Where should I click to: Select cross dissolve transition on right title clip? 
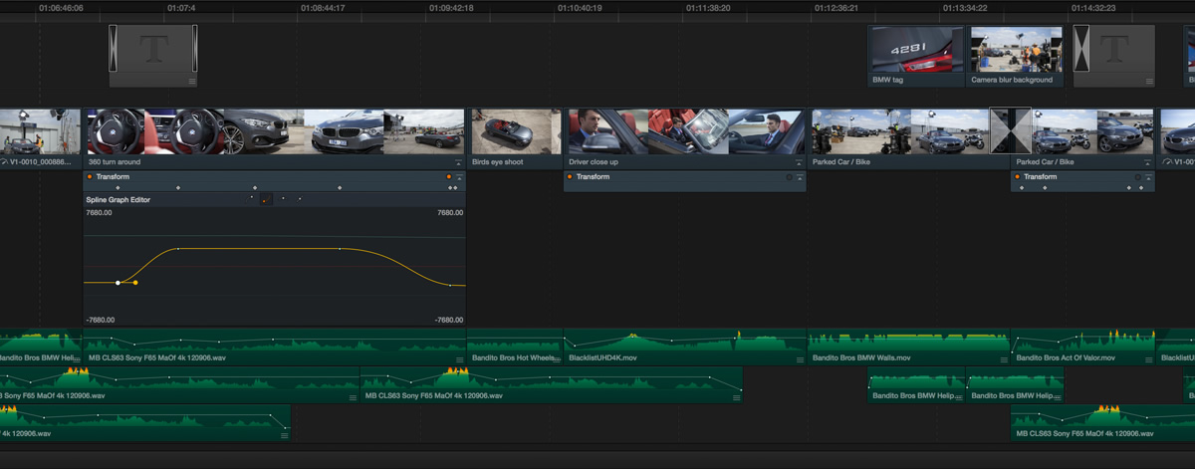point(1082,50)
